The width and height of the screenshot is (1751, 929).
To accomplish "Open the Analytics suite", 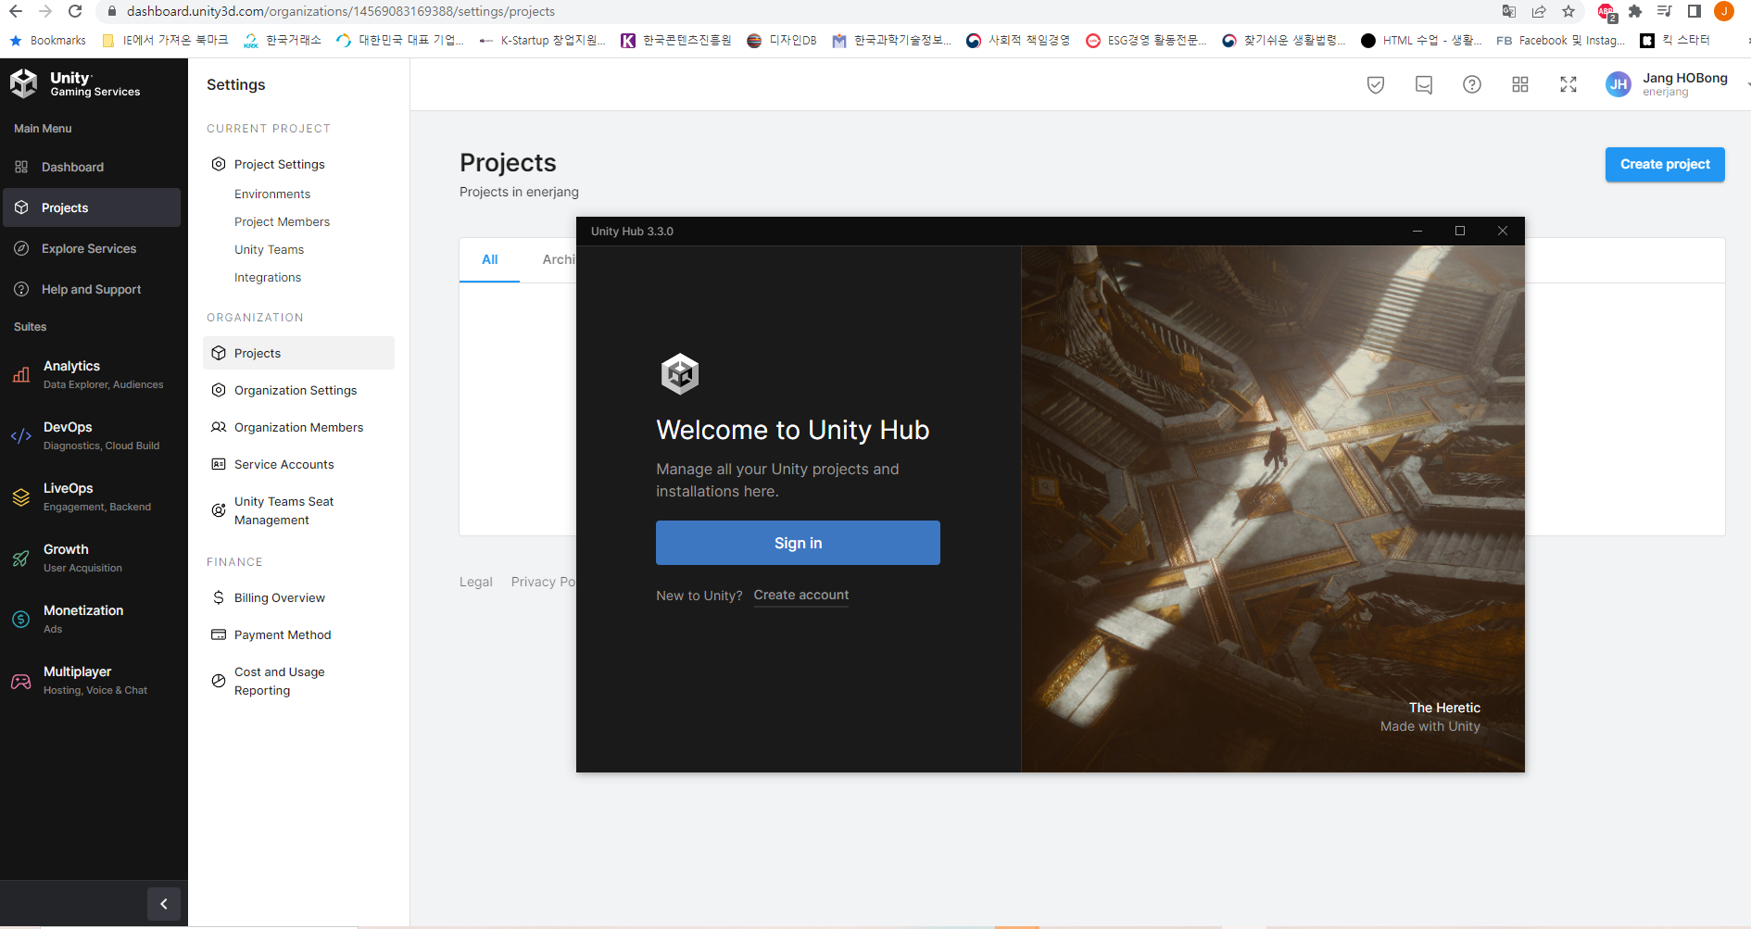I will click(92, 374).
